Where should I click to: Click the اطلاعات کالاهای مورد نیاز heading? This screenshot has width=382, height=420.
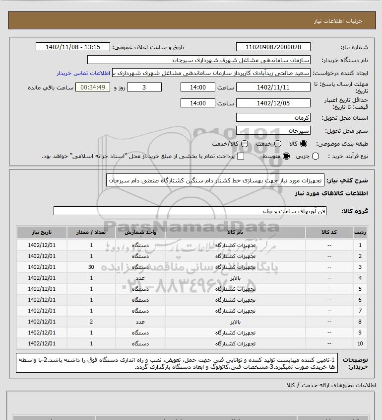pyautogui.click(x=331, y=193)
